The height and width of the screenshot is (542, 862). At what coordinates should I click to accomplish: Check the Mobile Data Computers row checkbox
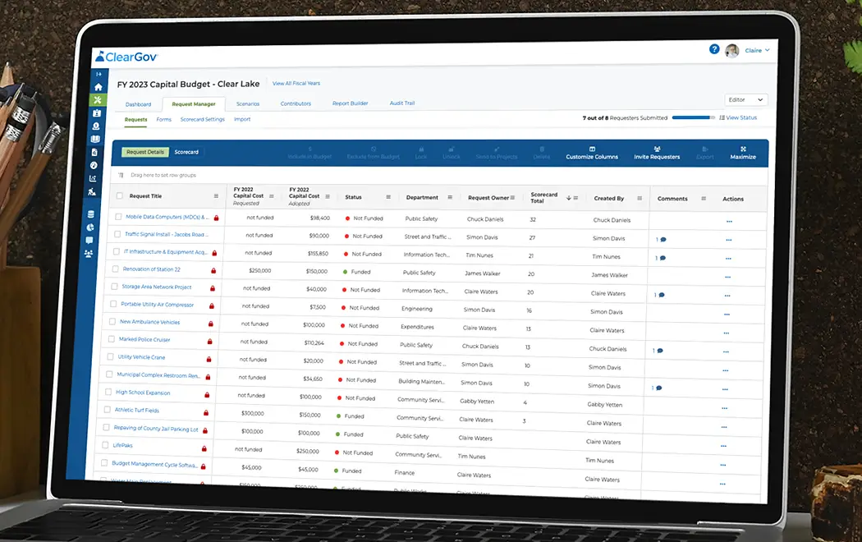(118, 217)
